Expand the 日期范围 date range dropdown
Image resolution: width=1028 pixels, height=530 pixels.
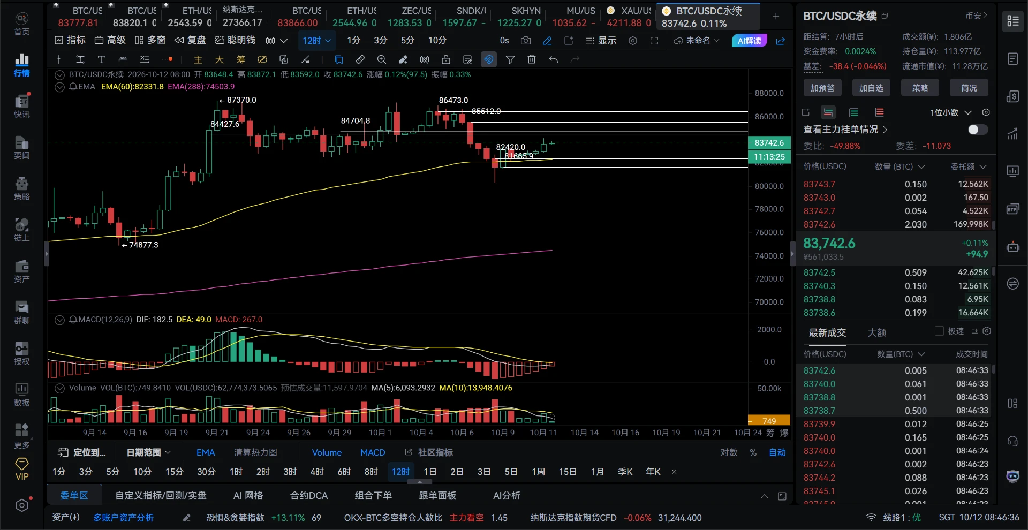[x=148, y=452]
